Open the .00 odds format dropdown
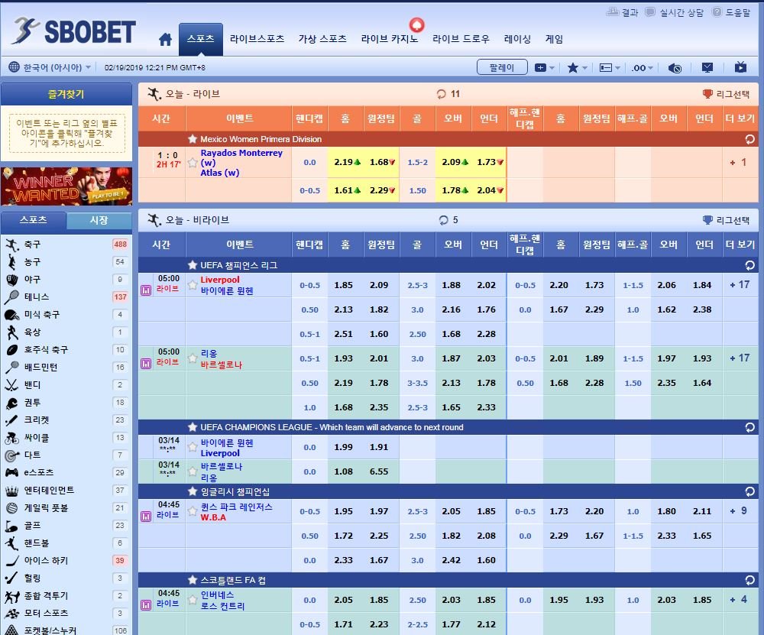 click(x=643, y=68)
